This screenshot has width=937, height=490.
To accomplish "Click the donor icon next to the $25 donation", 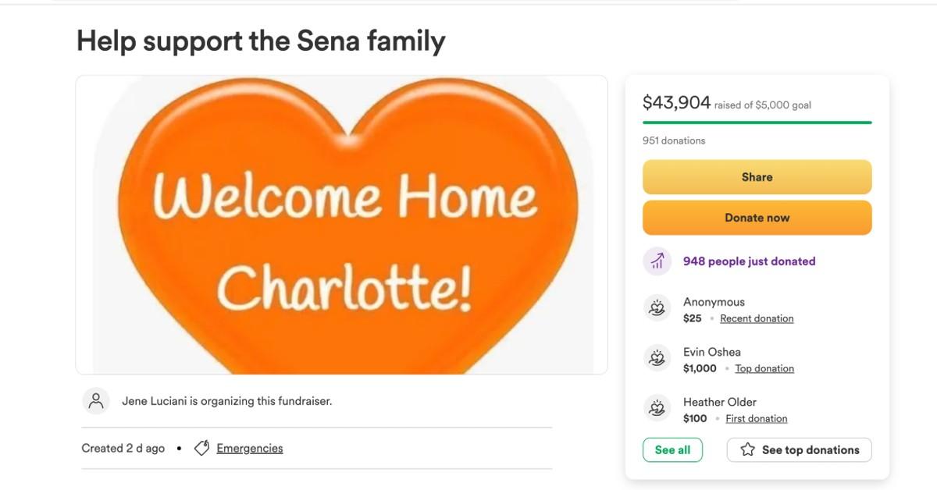I will [657, 308].
